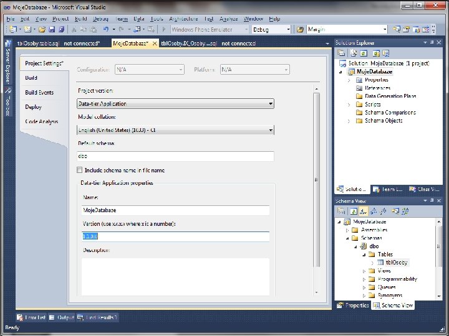Collapse the Tables folder in Schema View

point(364,254)
